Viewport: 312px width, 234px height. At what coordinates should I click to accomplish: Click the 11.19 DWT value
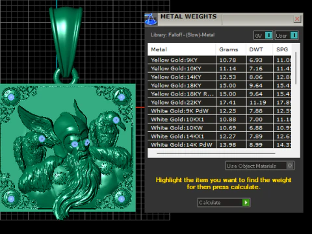(x=257, y=102)
